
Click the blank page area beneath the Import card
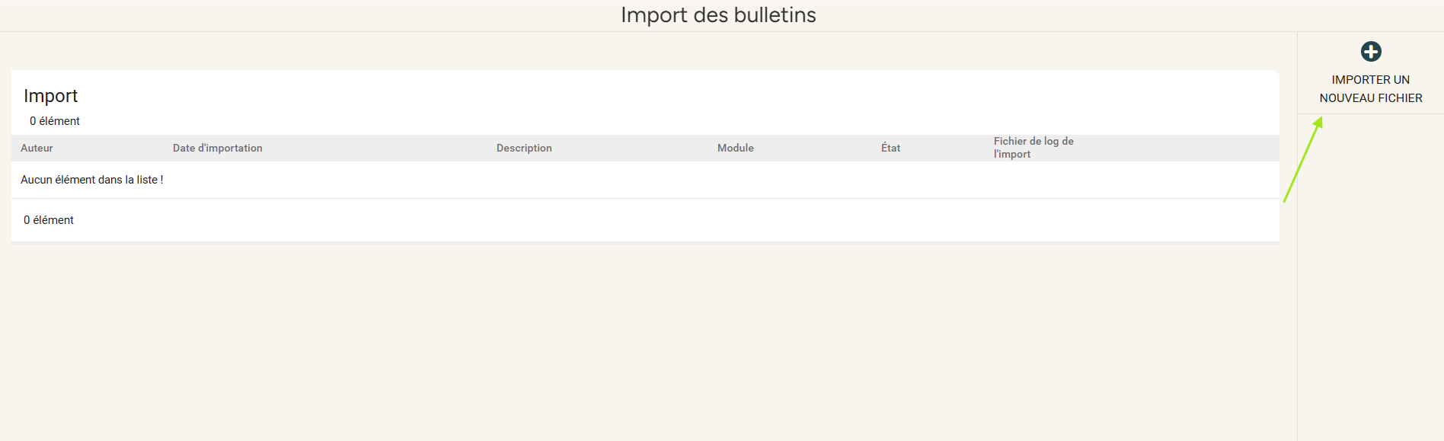click(x=646, y=343)
